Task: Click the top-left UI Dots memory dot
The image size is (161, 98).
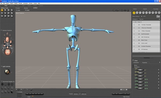Action: (18, 94)
